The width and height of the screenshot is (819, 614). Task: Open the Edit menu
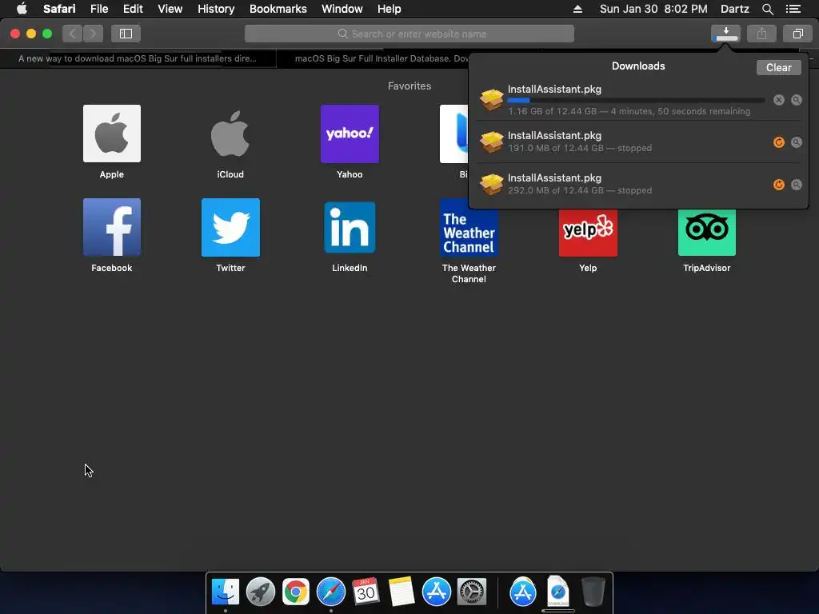point(133,9)
